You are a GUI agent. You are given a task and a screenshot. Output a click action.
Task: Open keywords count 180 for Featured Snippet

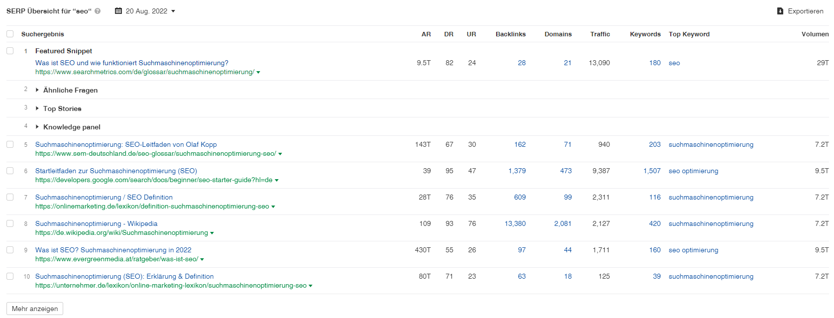[x=655, y=63]
